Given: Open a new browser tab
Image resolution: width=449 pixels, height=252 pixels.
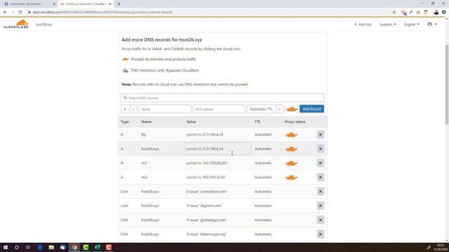Looking at the screenshot, I should [x=119, y=4].
